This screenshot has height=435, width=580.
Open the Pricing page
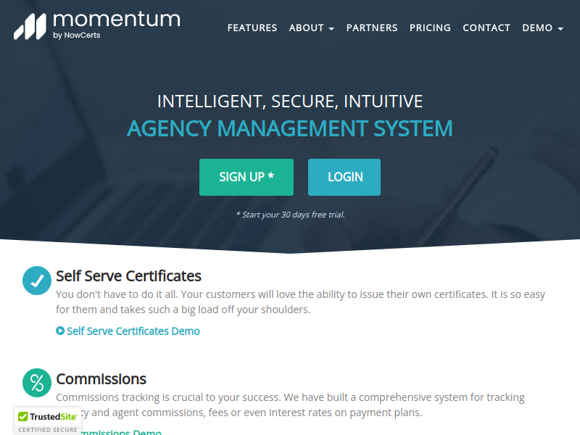[x=430, y=28]
